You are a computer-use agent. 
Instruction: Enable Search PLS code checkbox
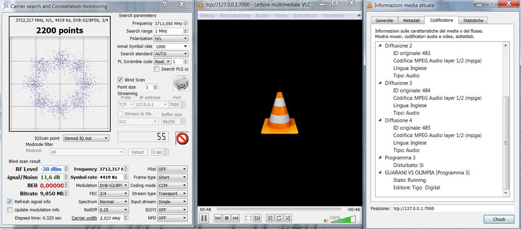(156, 69)
